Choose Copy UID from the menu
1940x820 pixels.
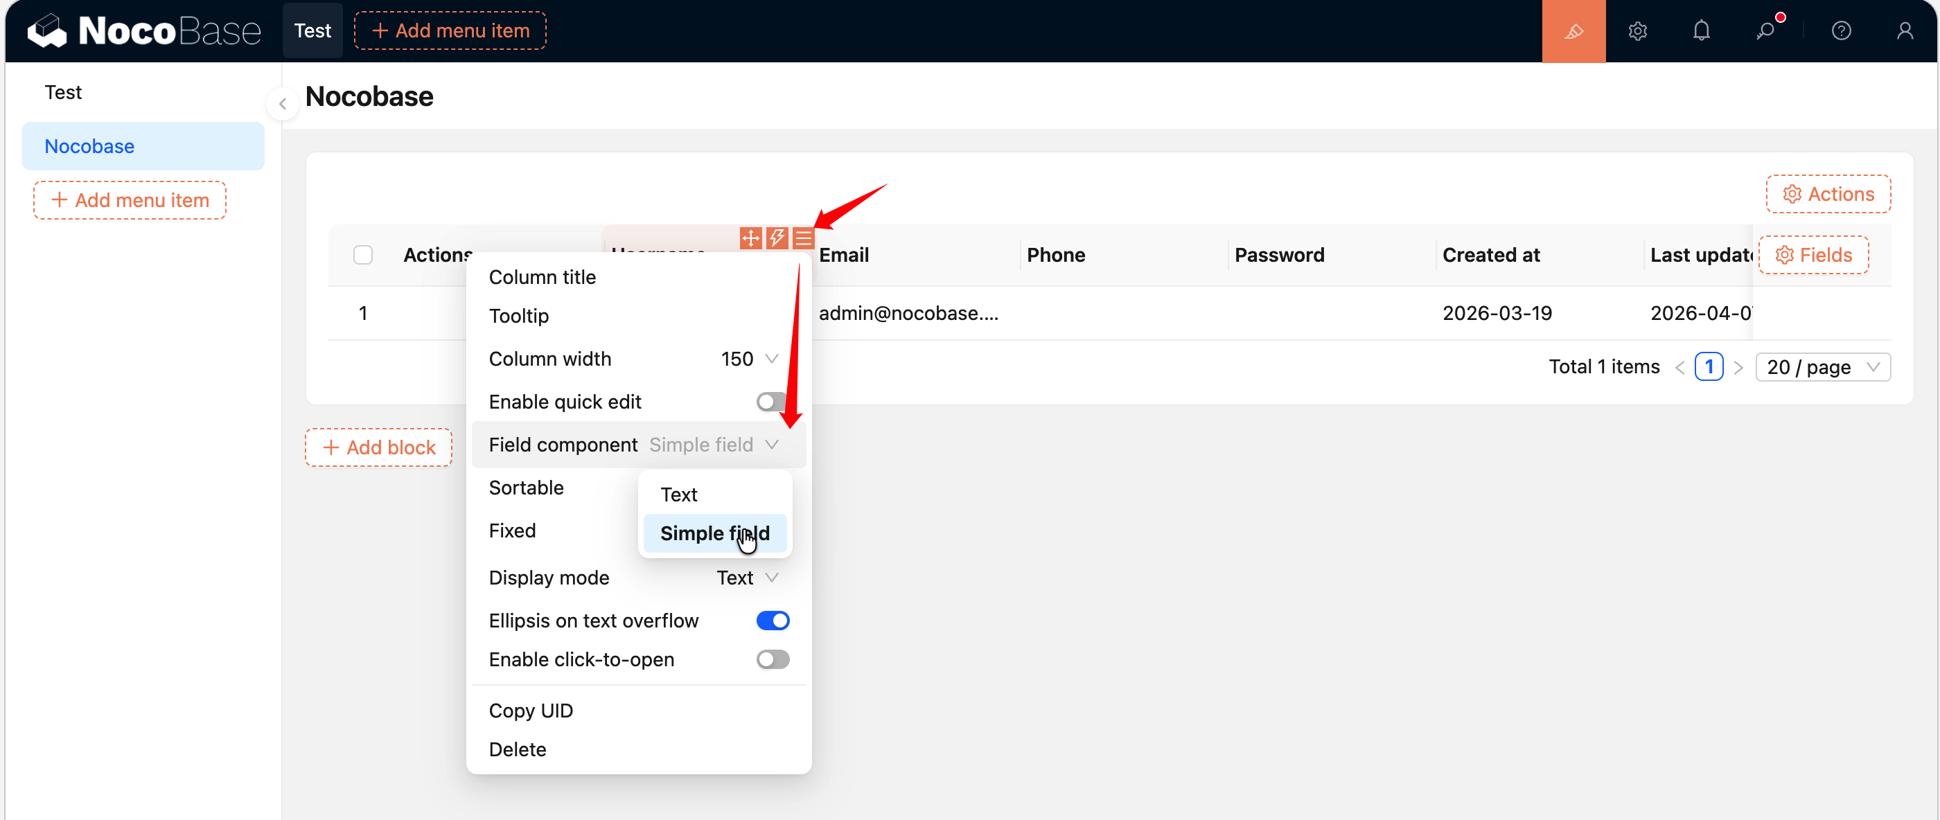(x=530, y=711)
